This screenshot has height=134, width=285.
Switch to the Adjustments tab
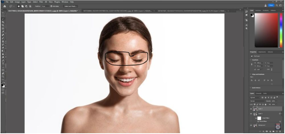(x=262, y=52)
